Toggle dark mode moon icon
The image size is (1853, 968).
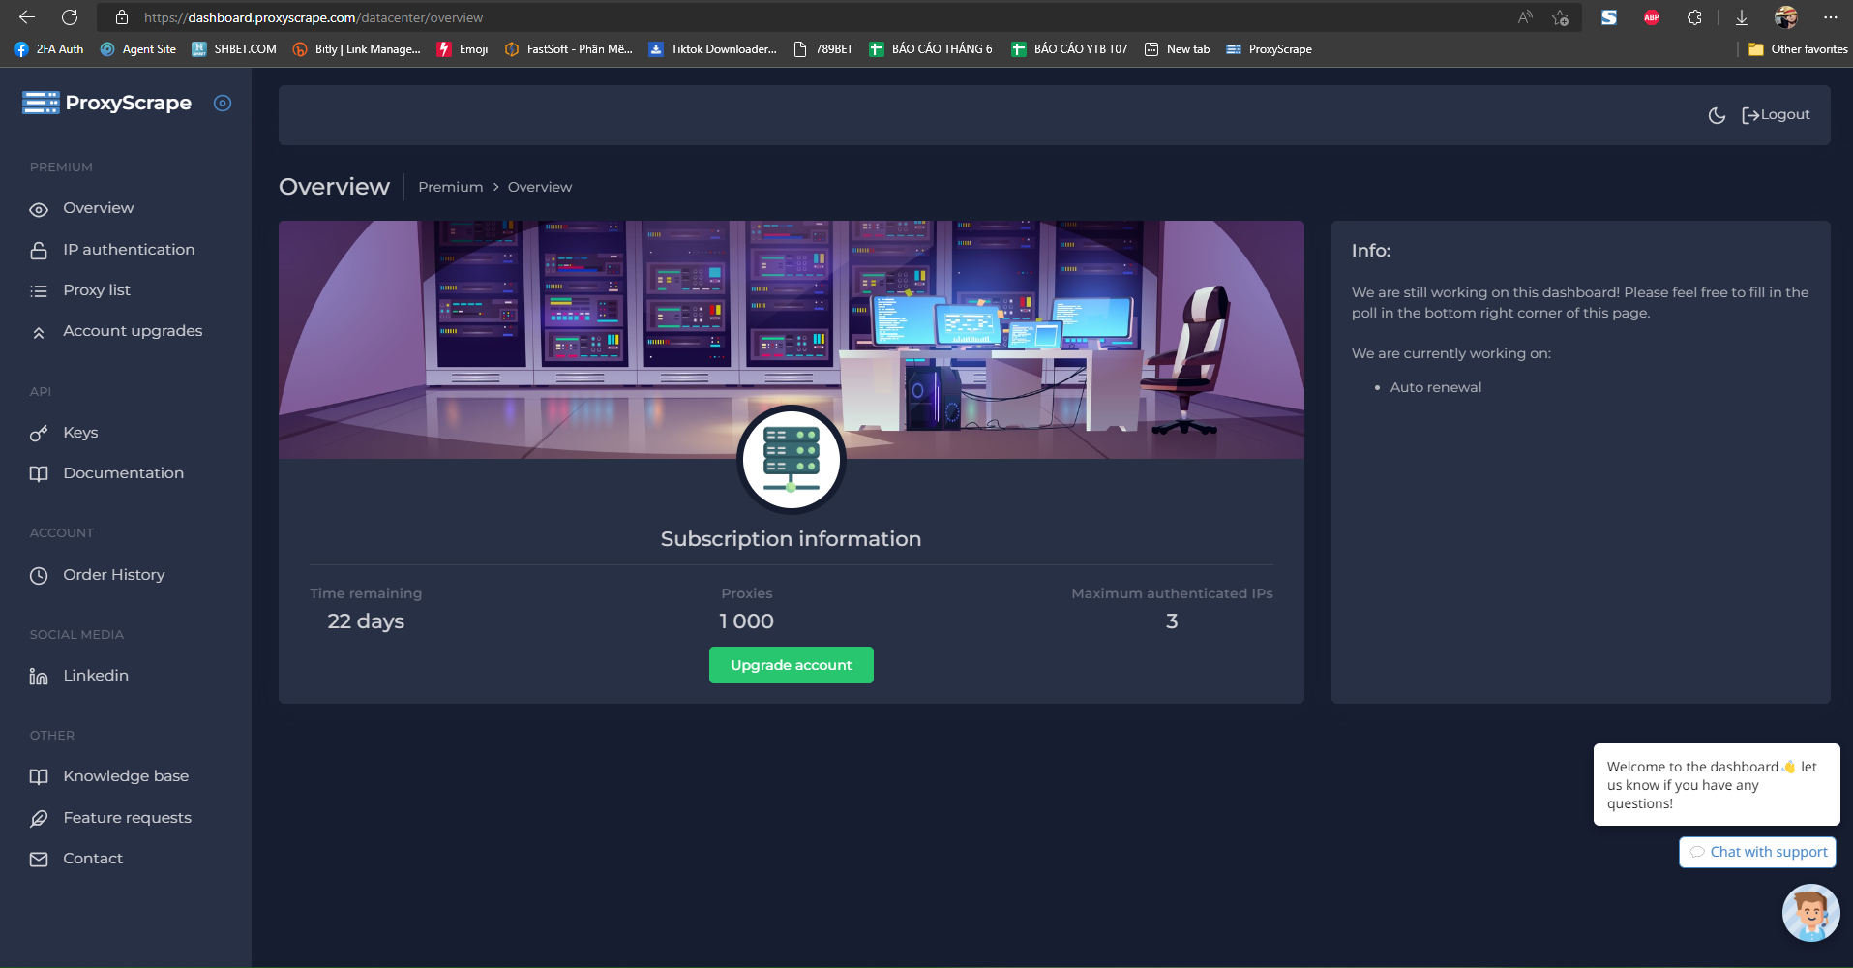1717,115
